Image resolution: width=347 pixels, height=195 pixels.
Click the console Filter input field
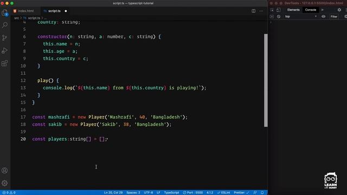pyautogui.click(x=334, y=17)
